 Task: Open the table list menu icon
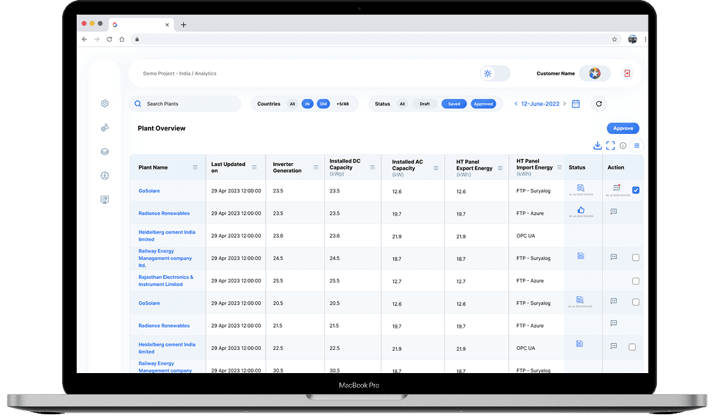637,146
